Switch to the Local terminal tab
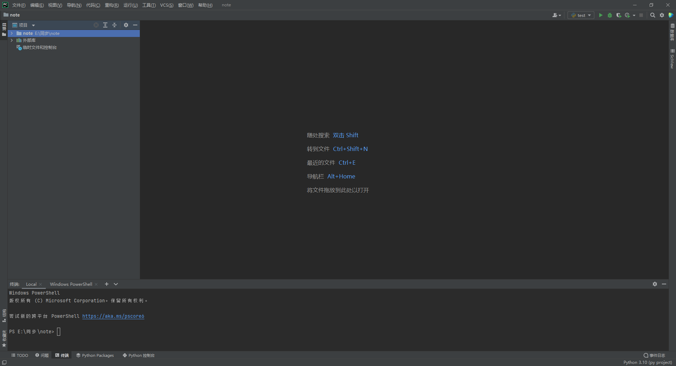The image size is (676, 366). (x=31, y=284)
